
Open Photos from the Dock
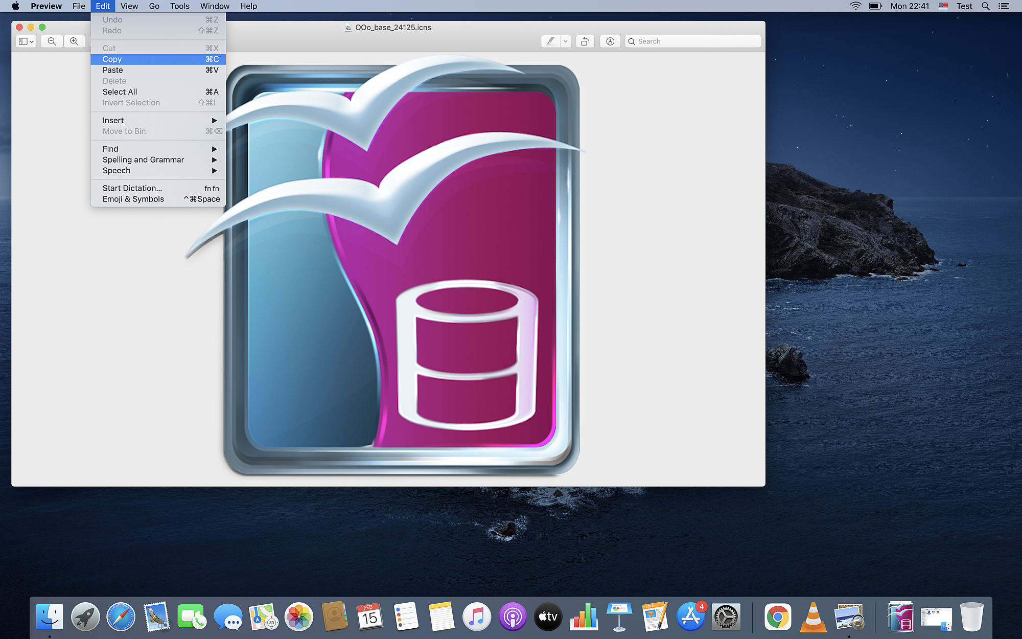[299, 617]
